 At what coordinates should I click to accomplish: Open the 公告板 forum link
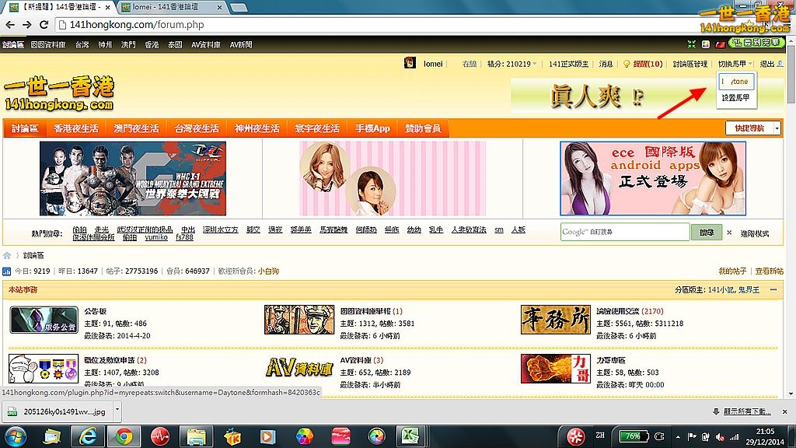tap(95, 311)
